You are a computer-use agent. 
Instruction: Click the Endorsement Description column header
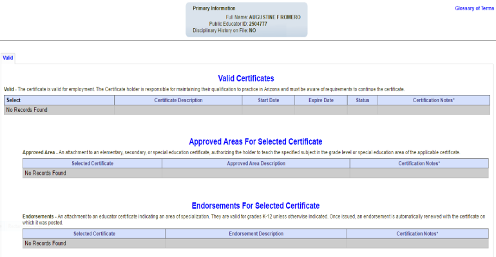256,233
